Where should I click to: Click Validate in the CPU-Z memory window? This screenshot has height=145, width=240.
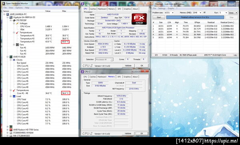(128, 133)
